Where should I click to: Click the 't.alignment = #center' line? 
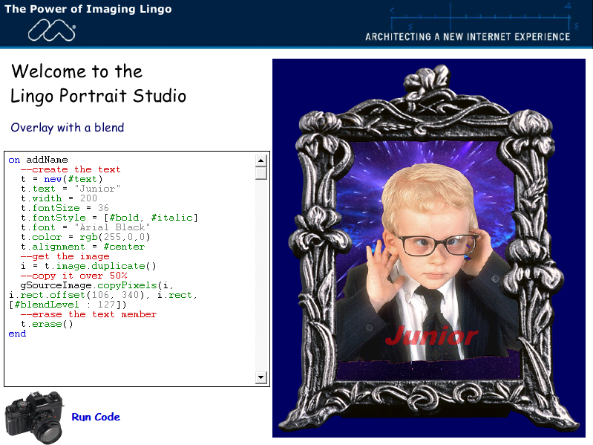83,247
